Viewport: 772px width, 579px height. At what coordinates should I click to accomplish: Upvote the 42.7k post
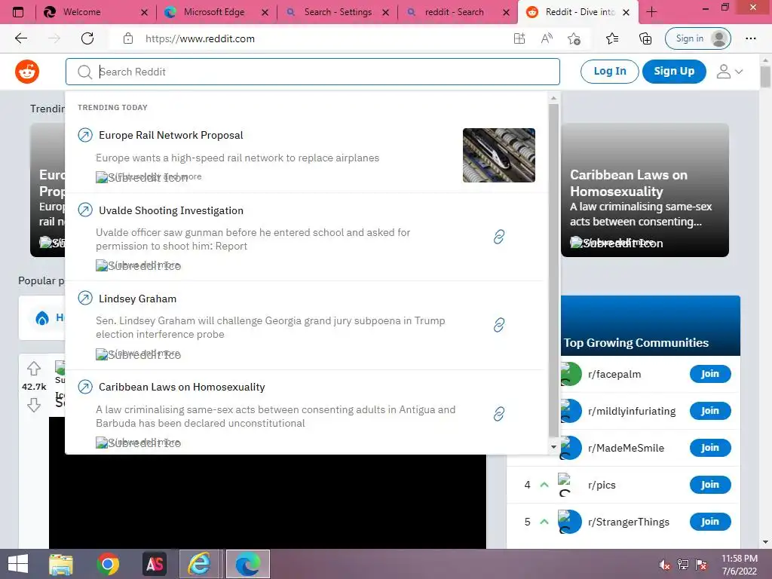click(x=34, y=368)
